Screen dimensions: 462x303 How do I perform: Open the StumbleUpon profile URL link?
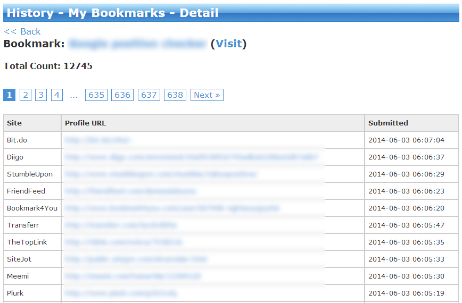[161, 174]
